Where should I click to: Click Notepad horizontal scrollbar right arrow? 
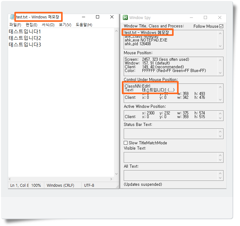pyautogui.click(x=111, y=179)
